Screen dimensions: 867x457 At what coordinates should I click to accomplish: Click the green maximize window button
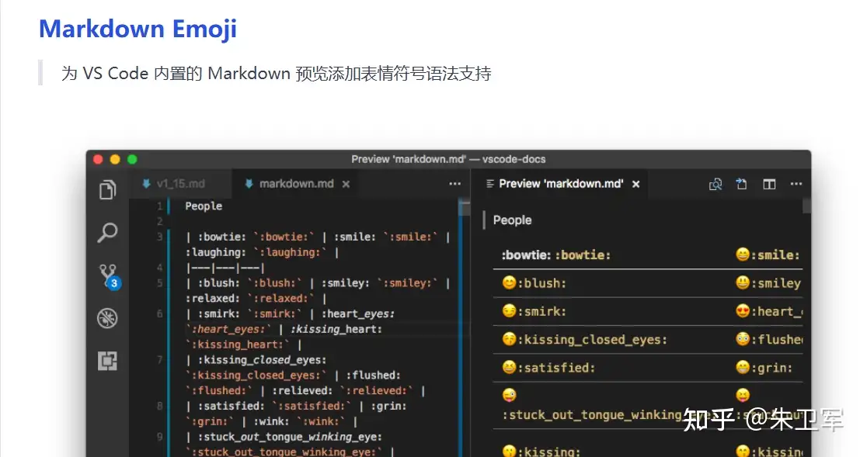click(132, 160)
